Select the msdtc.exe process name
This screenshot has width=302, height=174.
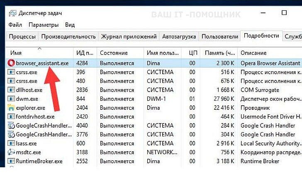[x=28, y=152]
